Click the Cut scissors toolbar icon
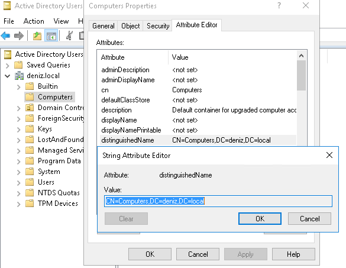The height and width of the screenshot is (268, 346). pos(70,35)
